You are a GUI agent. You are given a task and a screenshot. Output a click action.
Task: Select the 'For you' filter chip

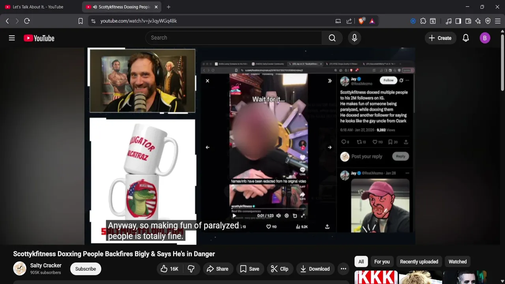pyautogui.click(x=382, y=262)
